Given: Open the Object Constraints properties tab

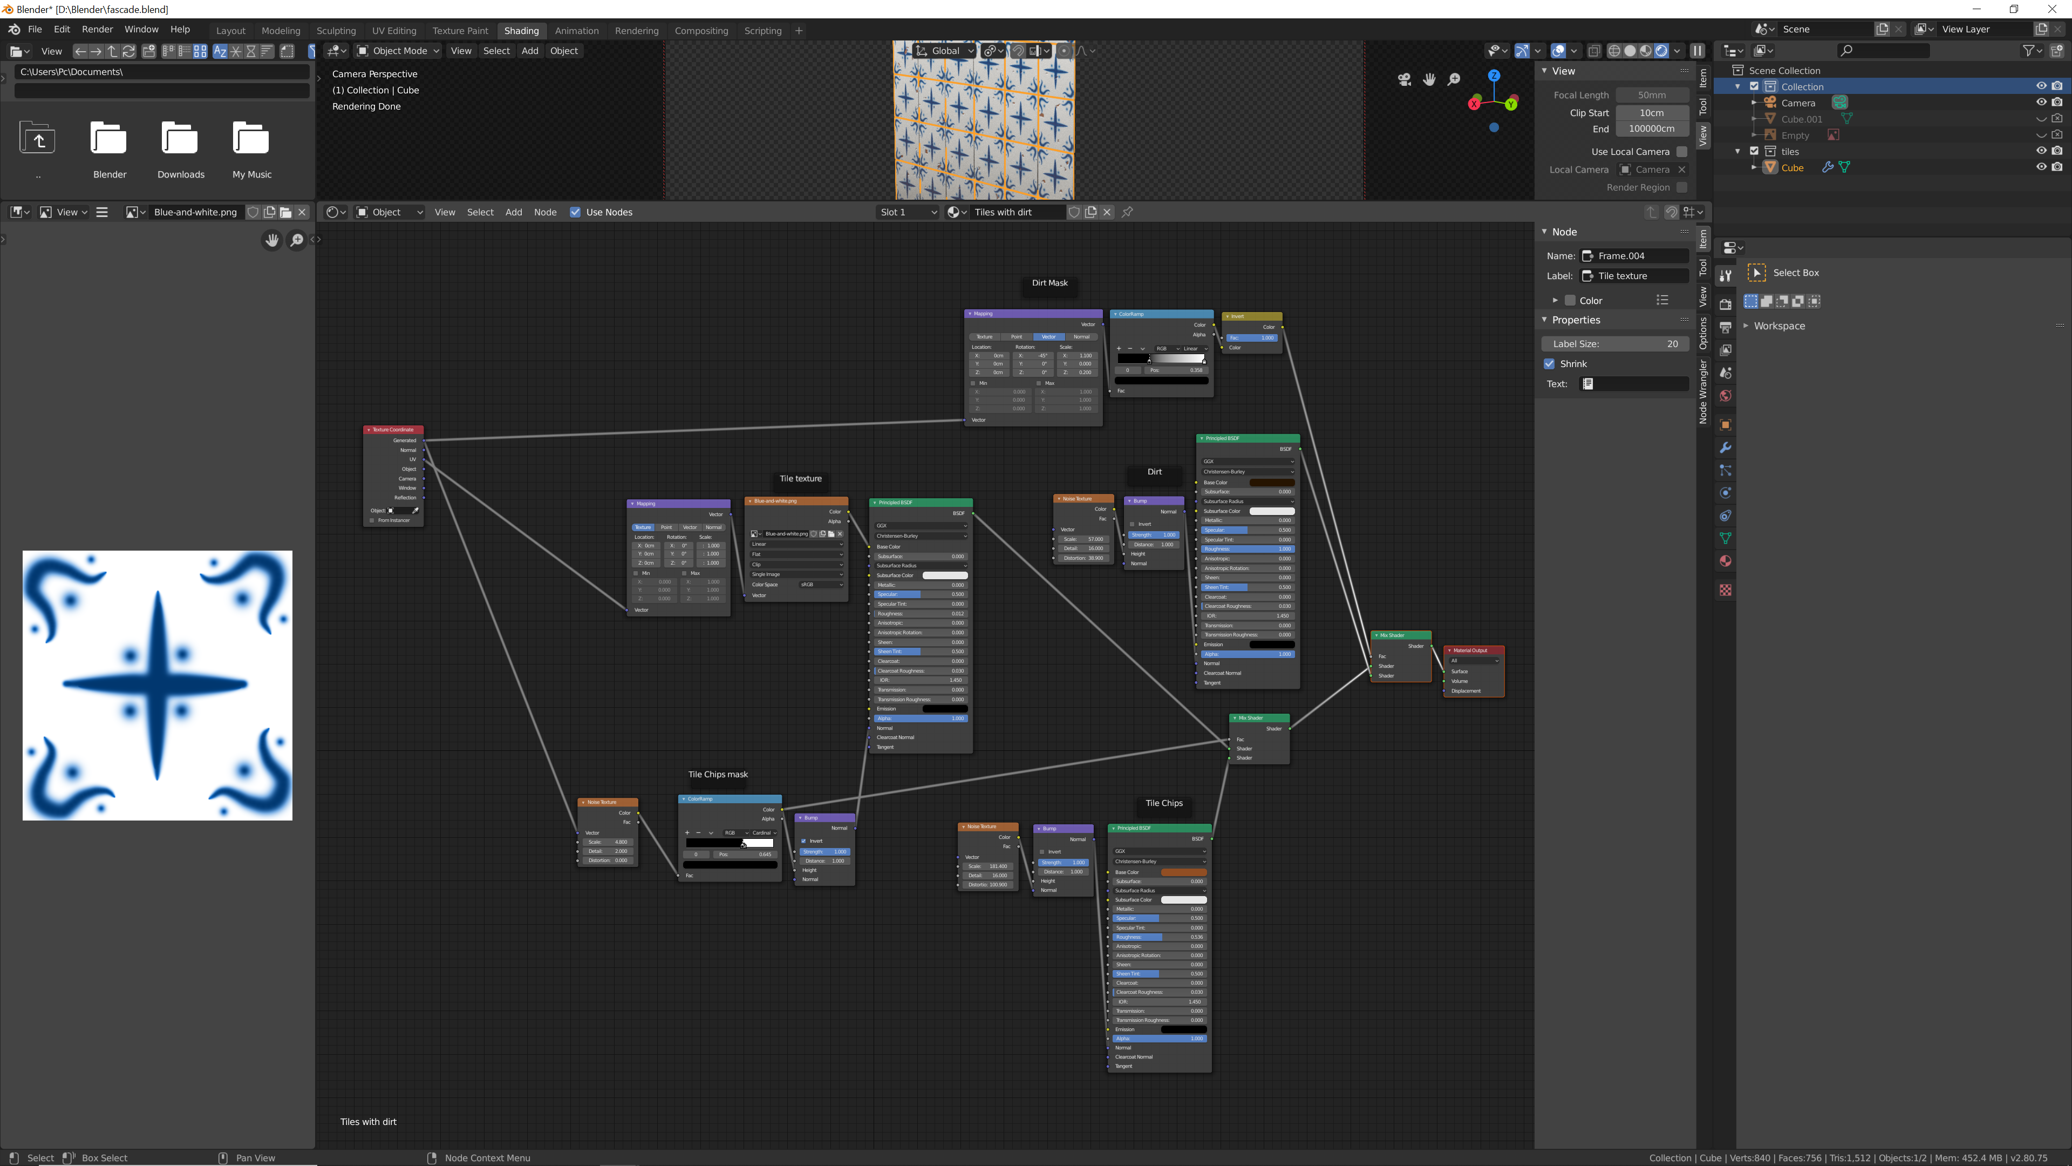Looking at the screenshot, I should [x=1726, y=516].
